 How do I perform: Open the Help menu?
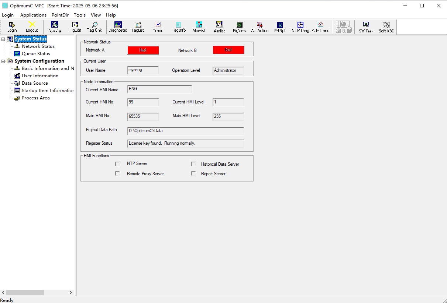click(111, 15)
